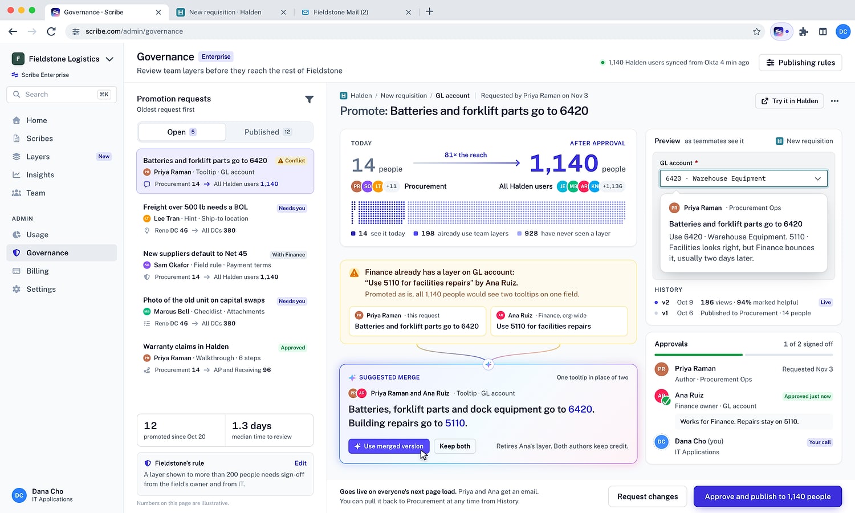Image resolution: width=855 pixels, height=513 pixels.
Task: Open Layers in the sidebar
Action: 62,157
